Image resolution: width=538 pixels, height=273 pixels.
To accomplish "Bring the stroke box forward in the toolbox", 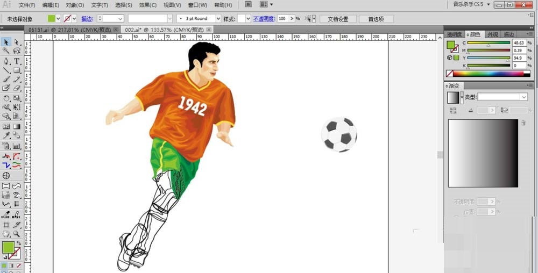I will pos(15,253).
